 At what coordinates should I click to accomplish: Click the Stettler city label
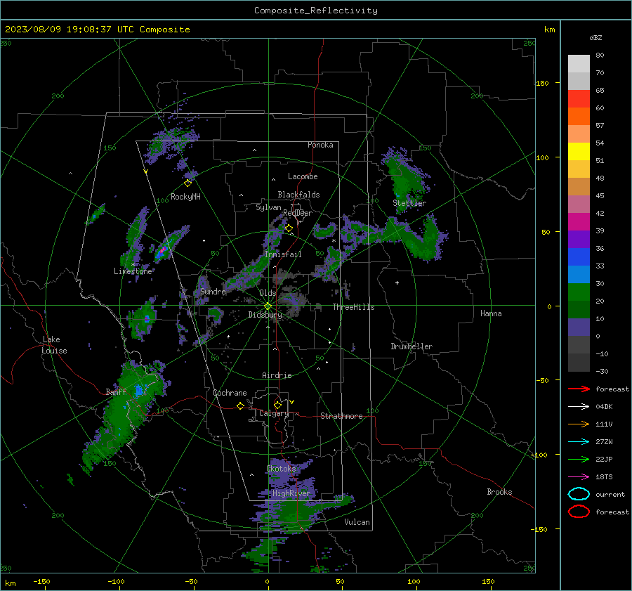(x=409, y=203)
